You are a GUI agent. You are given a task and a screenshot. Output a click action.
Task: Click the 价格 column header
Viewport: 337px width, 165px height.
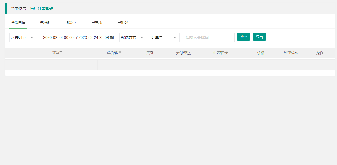[261, 53]
